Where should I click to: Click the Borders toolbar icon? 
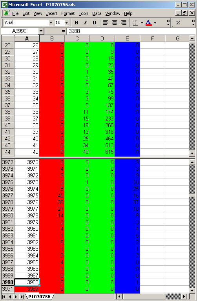(135, 23)
